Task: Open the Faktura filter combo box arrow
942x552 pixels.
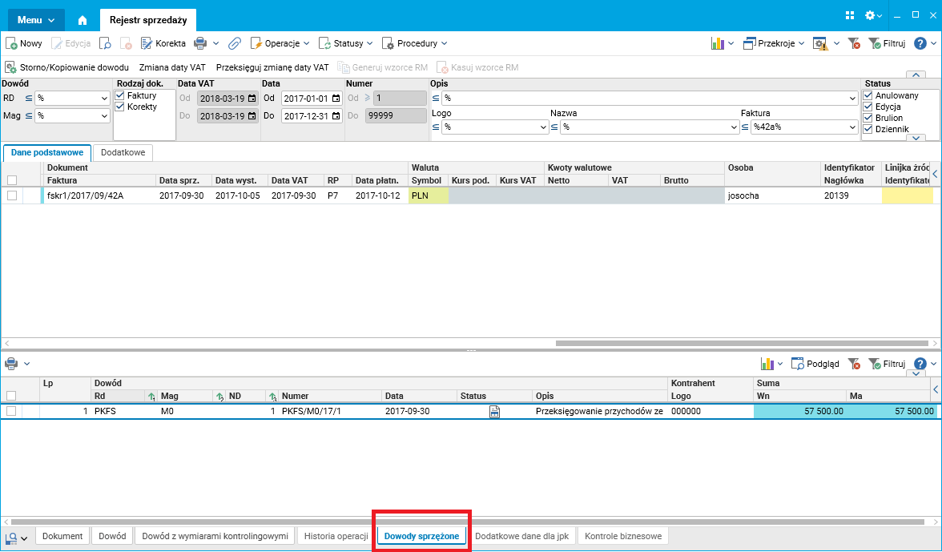Action: tap(852, 127)
